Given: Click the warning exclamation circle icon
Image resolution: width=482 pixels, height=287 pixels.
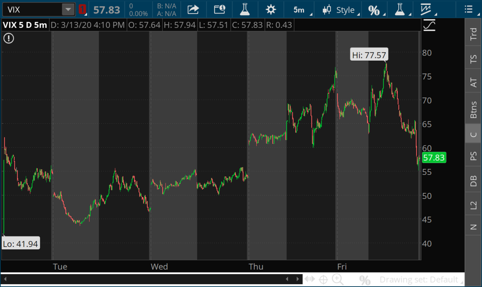Looking at the screenshot, I should click(9, 39).
